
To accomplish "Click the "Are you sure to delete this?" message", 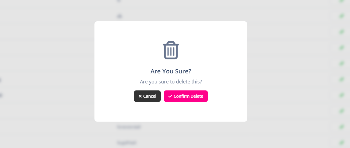I will point(171,82).
